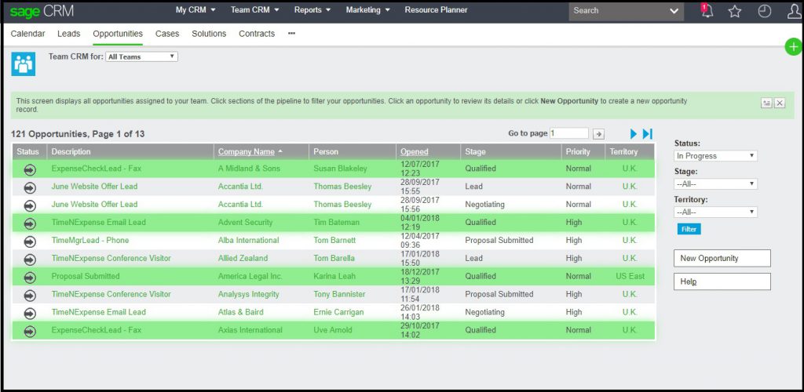Sort by Opened column header
804x392 pixels.
(415, 151)
